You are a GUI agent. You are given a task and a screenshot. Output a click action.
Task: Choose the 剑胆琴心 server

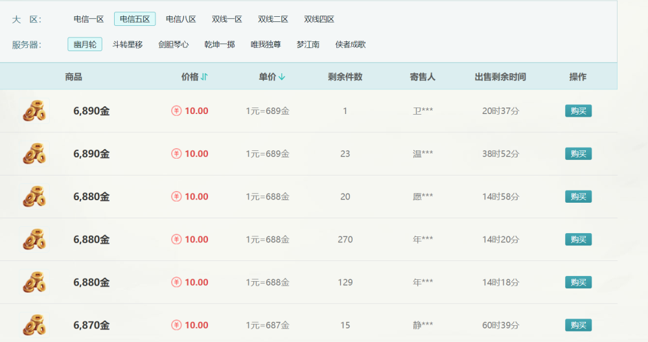[174, 45]
